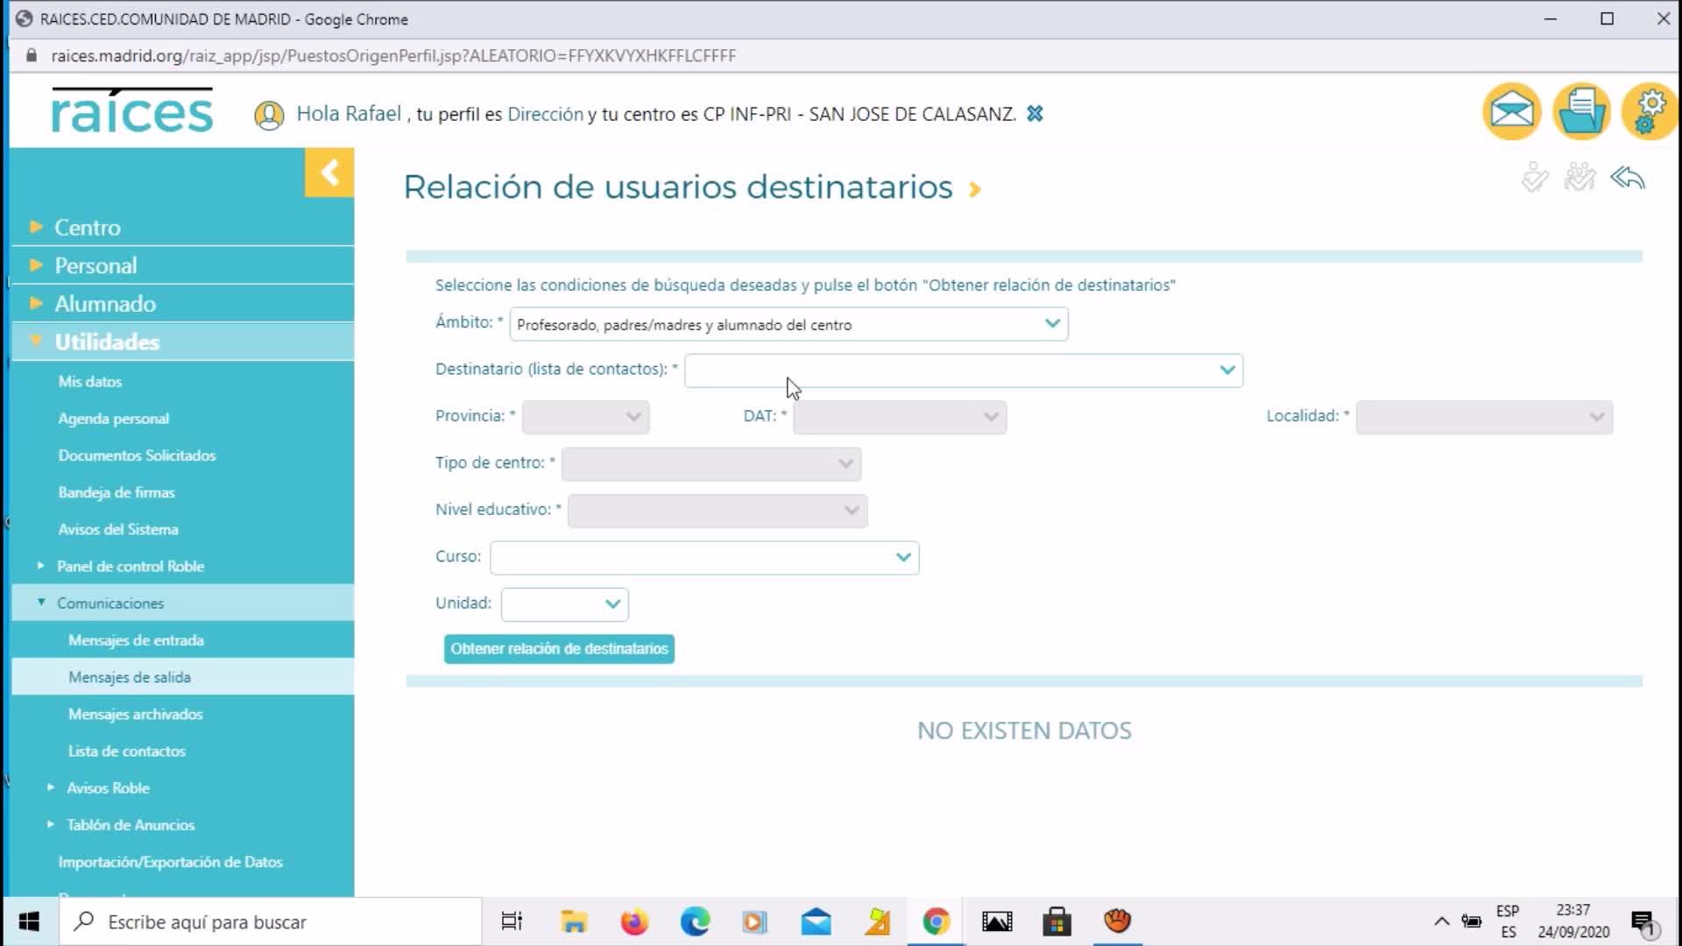The height and width of the screenshot is (946, 1682).
Task: Collapse sidebar with yellow arrow button
Action: 329,173
